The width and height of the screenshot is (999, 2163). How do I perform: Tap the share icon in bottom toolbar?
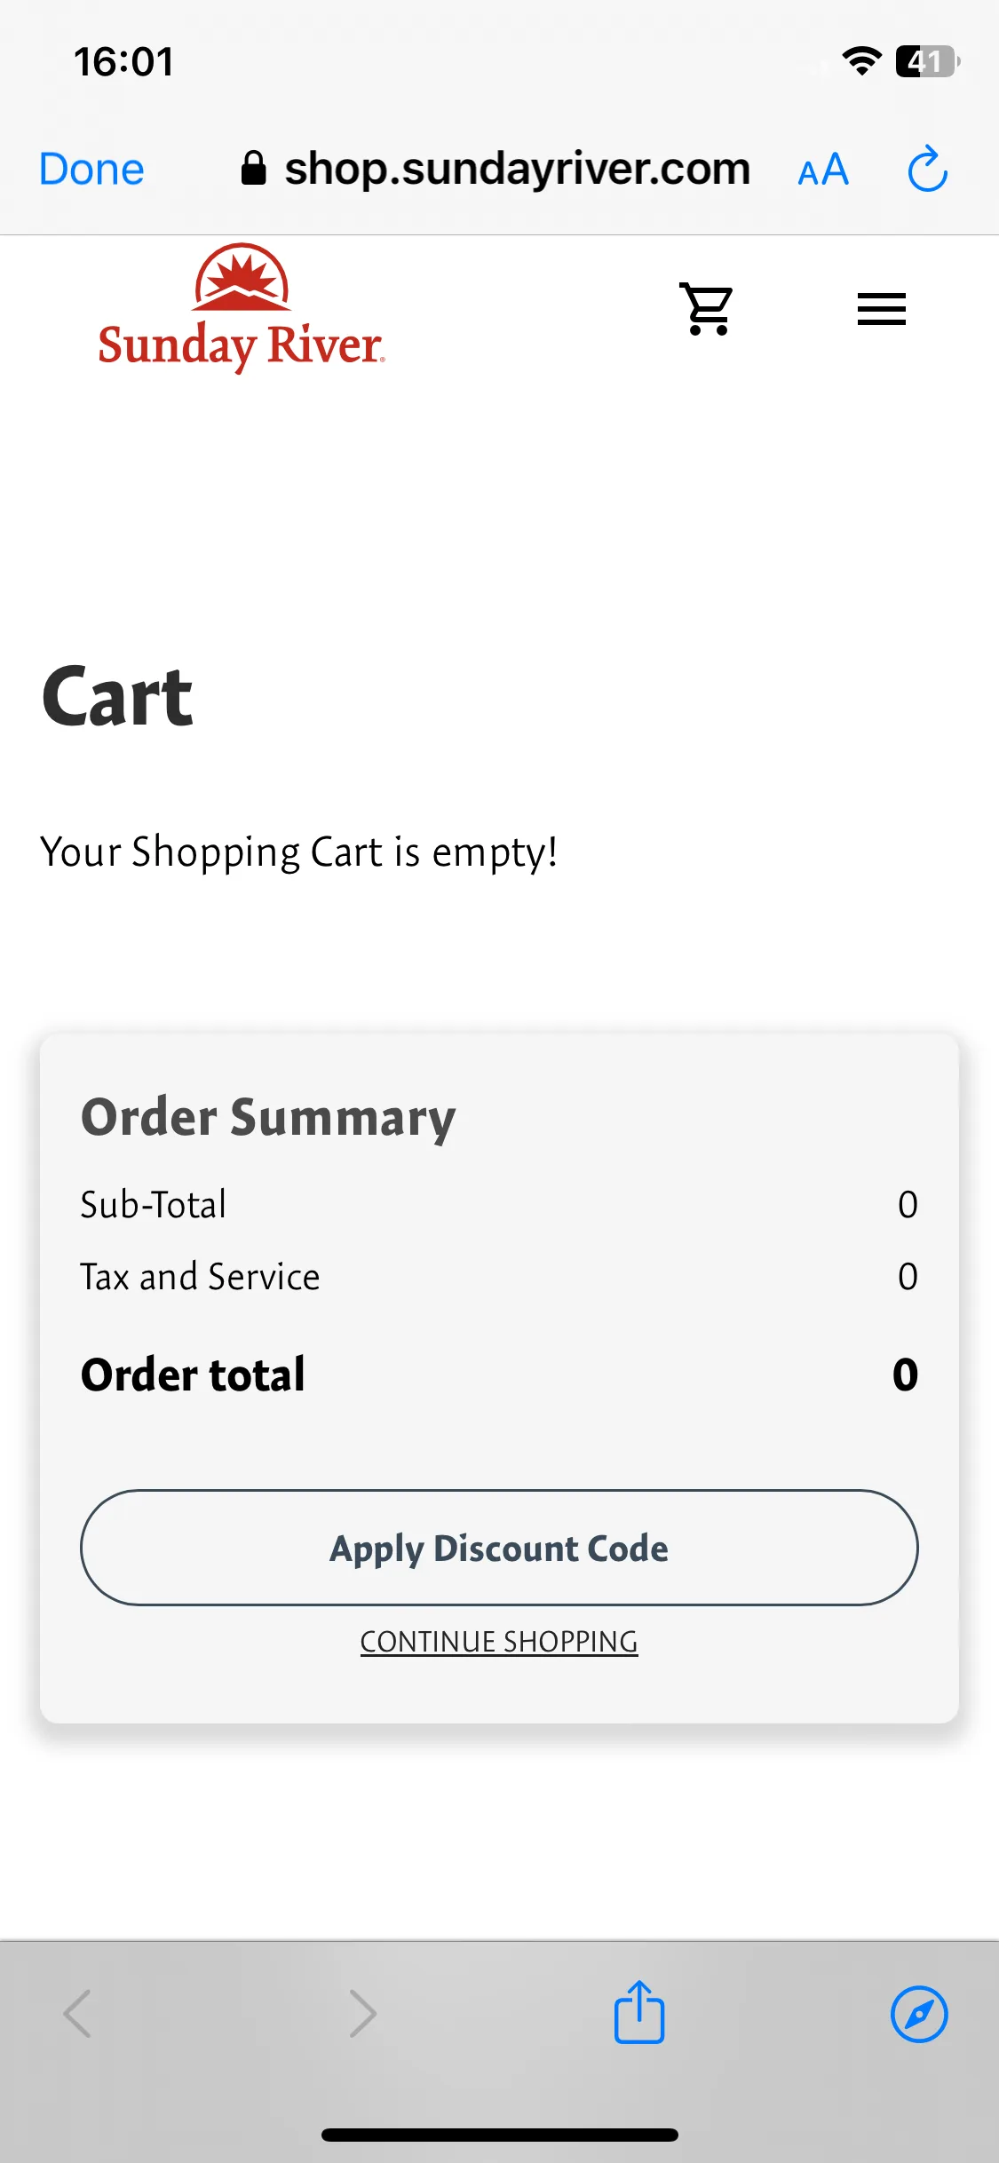click(639, 2012)
